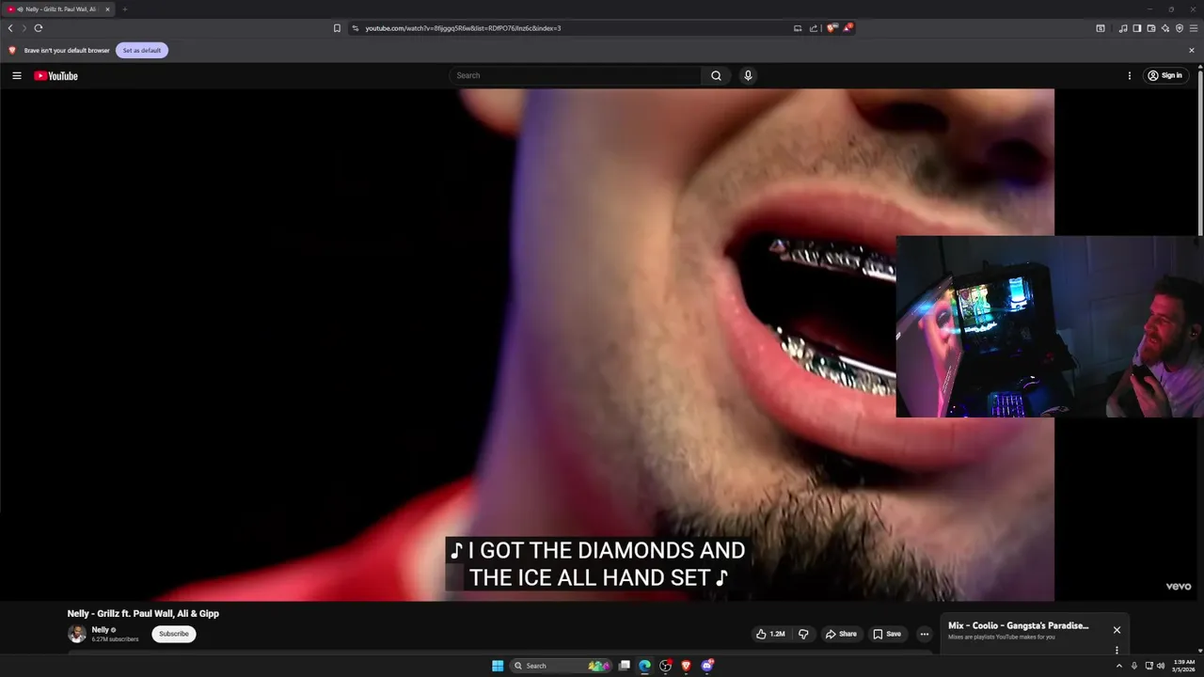Click the magnifier search button
Image resolution: width=1204 pixels, height=677 pixels.
coord(716,75)
